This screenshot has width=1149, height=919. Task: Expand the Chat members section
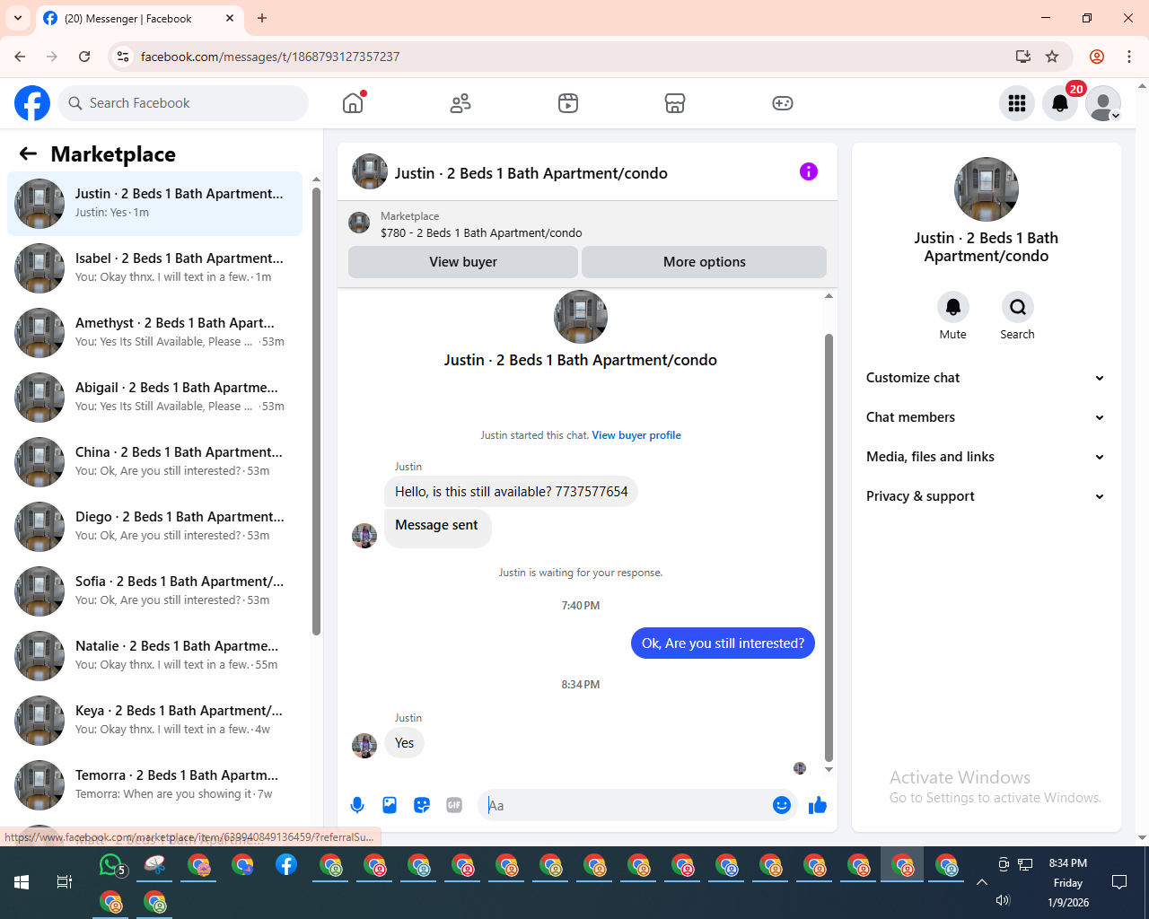click(986, 417)
